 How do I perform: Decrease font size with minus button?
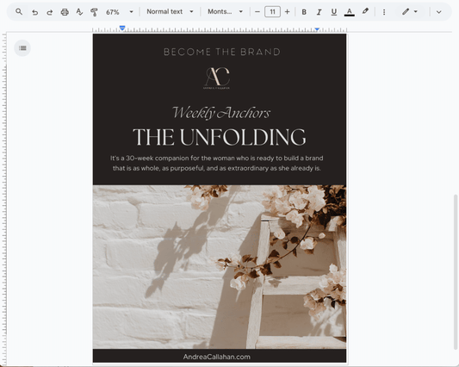pos(257,12)
